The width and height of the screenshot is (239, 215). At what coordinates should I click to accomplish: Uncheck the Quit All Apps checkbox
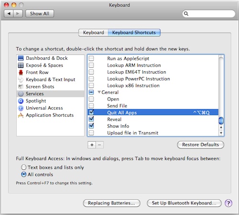tap(91, 113)
